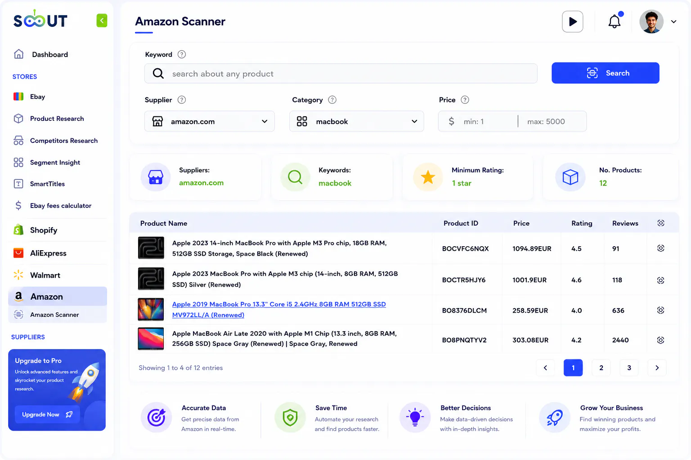Viewport: 691px width, 460px height.
Task: Click the Save Time shield icon
Action: tap(290, 417)
